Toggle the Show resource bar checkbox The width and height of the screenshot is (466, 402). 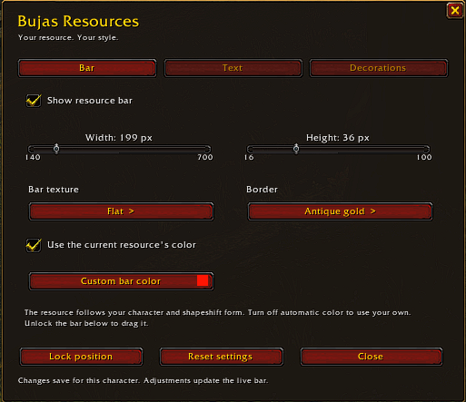coord(34,101)
